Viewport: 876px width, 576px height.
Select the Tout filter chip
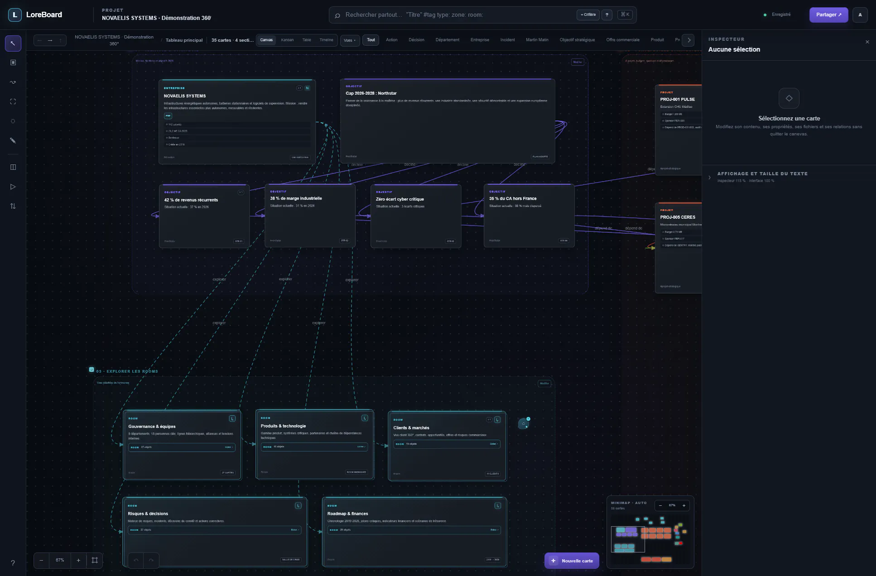371,40
